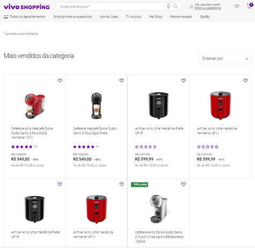Favorite the Airfryer Vermelha UFYV priced R$ 599,99
The height and width of the screenshot is (248, 255).
(x=245, y=81)
